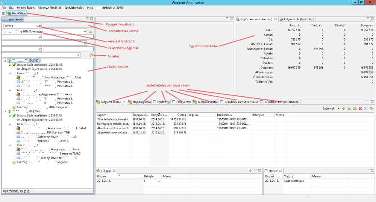Viewport: 376px width, 202px height.
Task: Click the green arrow icon of ID: [364] node
Action: [x=9, y=111]
